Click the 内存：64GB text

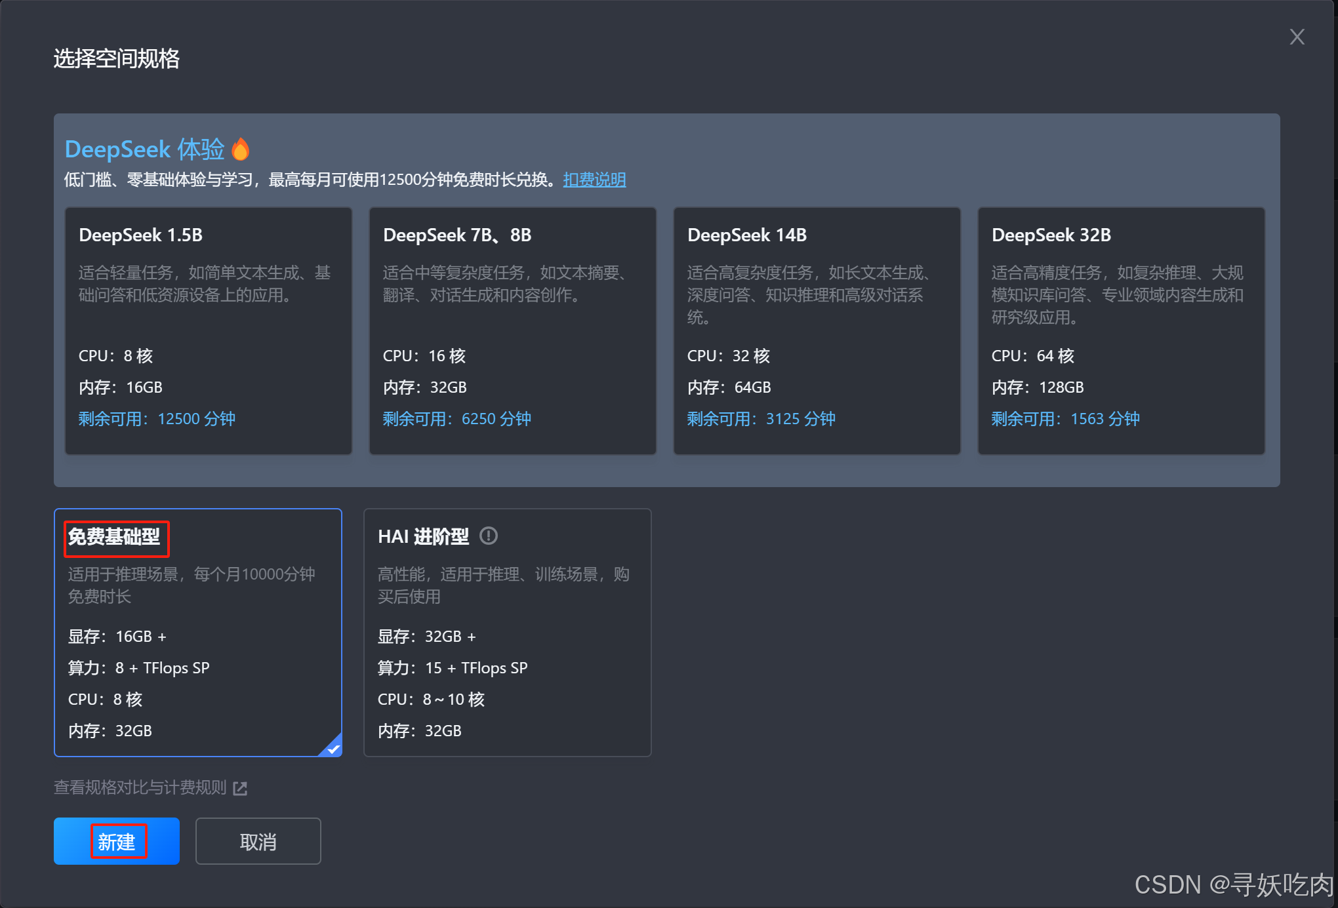(729, 387)
